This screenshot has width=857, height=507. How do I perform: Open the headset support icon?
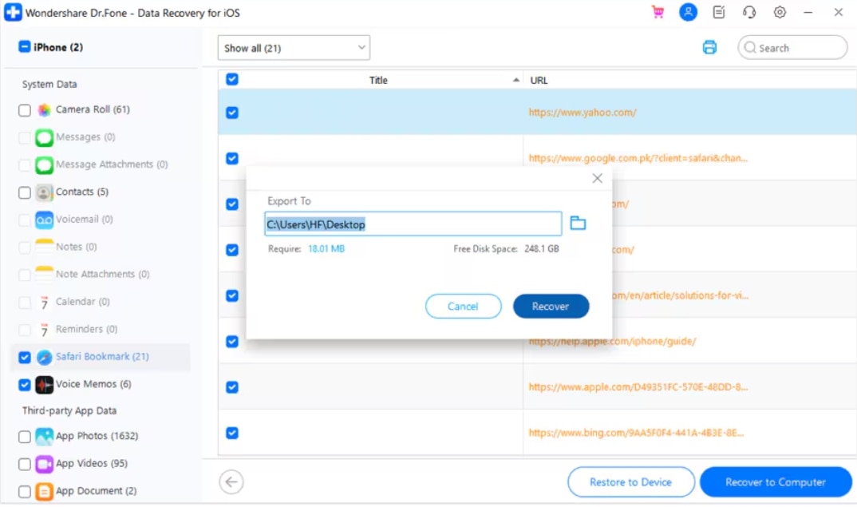pyautogui.click(x=749, y=13)
